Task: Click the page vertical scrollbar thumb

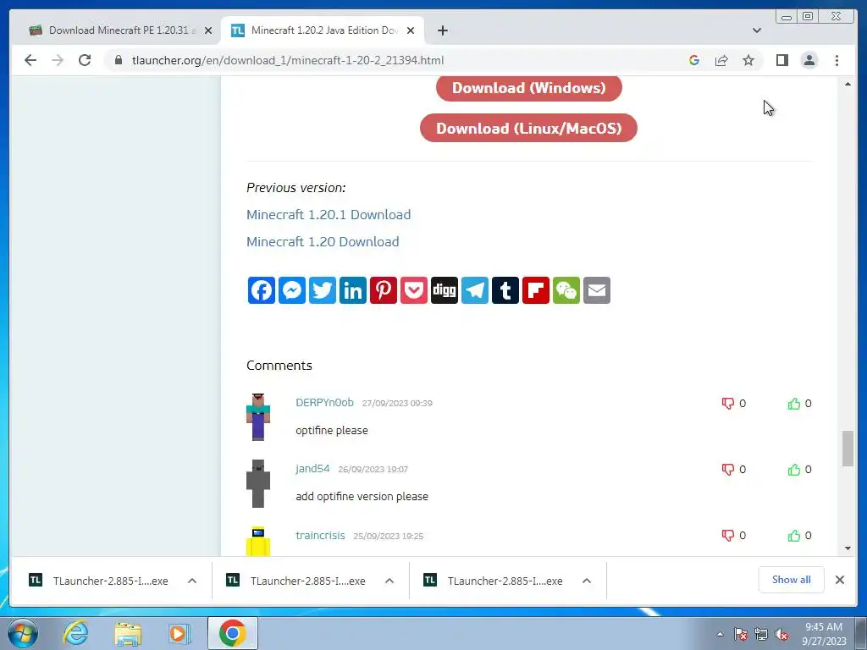Action: 848,449
